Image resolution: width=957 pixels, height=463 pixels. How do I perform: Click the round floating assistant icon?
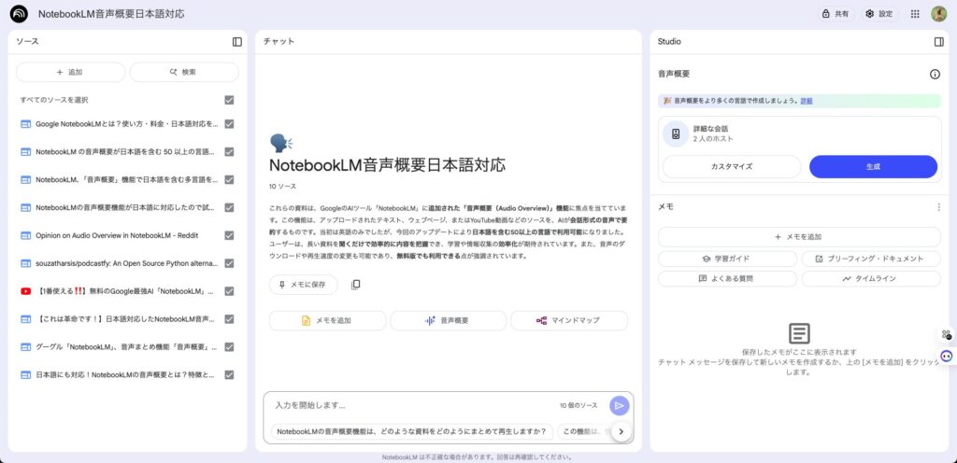[x=947, y=357]
